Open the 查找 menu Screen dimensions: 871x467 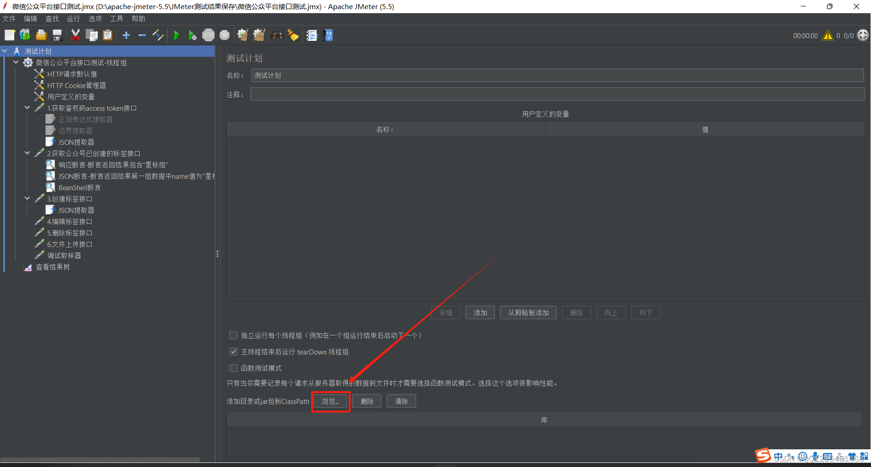[x=52, y=19]
